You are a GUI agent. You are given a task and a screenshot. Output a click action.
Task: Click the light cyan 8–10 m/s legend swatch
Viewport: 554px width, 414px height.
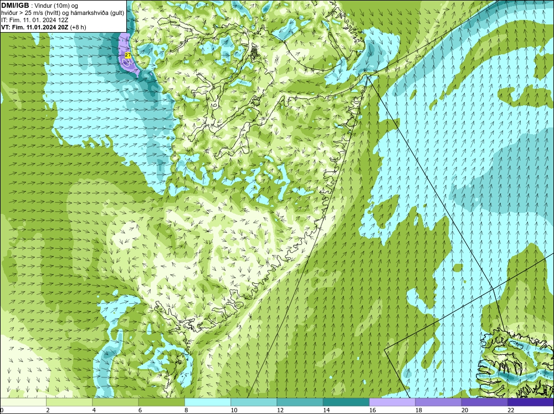click(208, 402)
